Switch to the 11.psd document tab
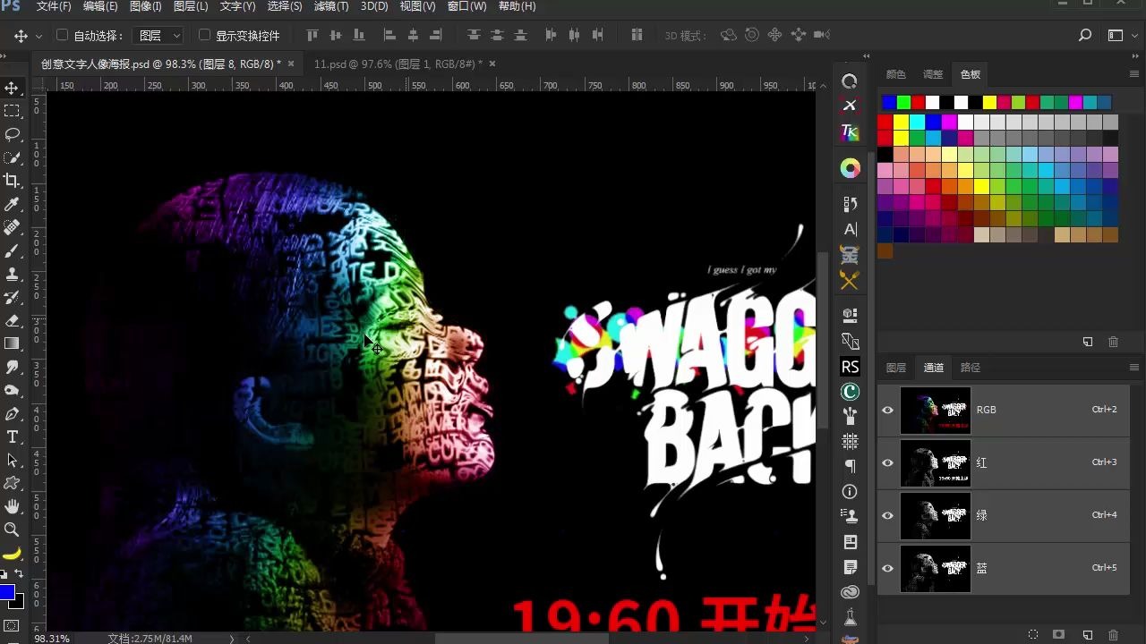 click(398, 64)
